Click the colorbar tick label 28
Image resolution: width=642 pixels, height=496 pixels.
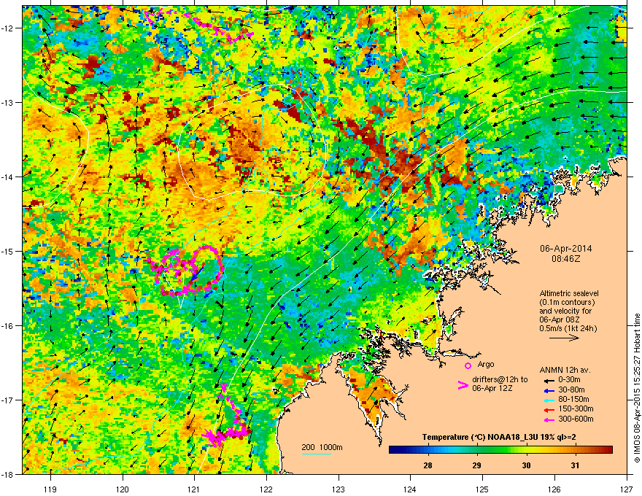[x=428, y=465]
